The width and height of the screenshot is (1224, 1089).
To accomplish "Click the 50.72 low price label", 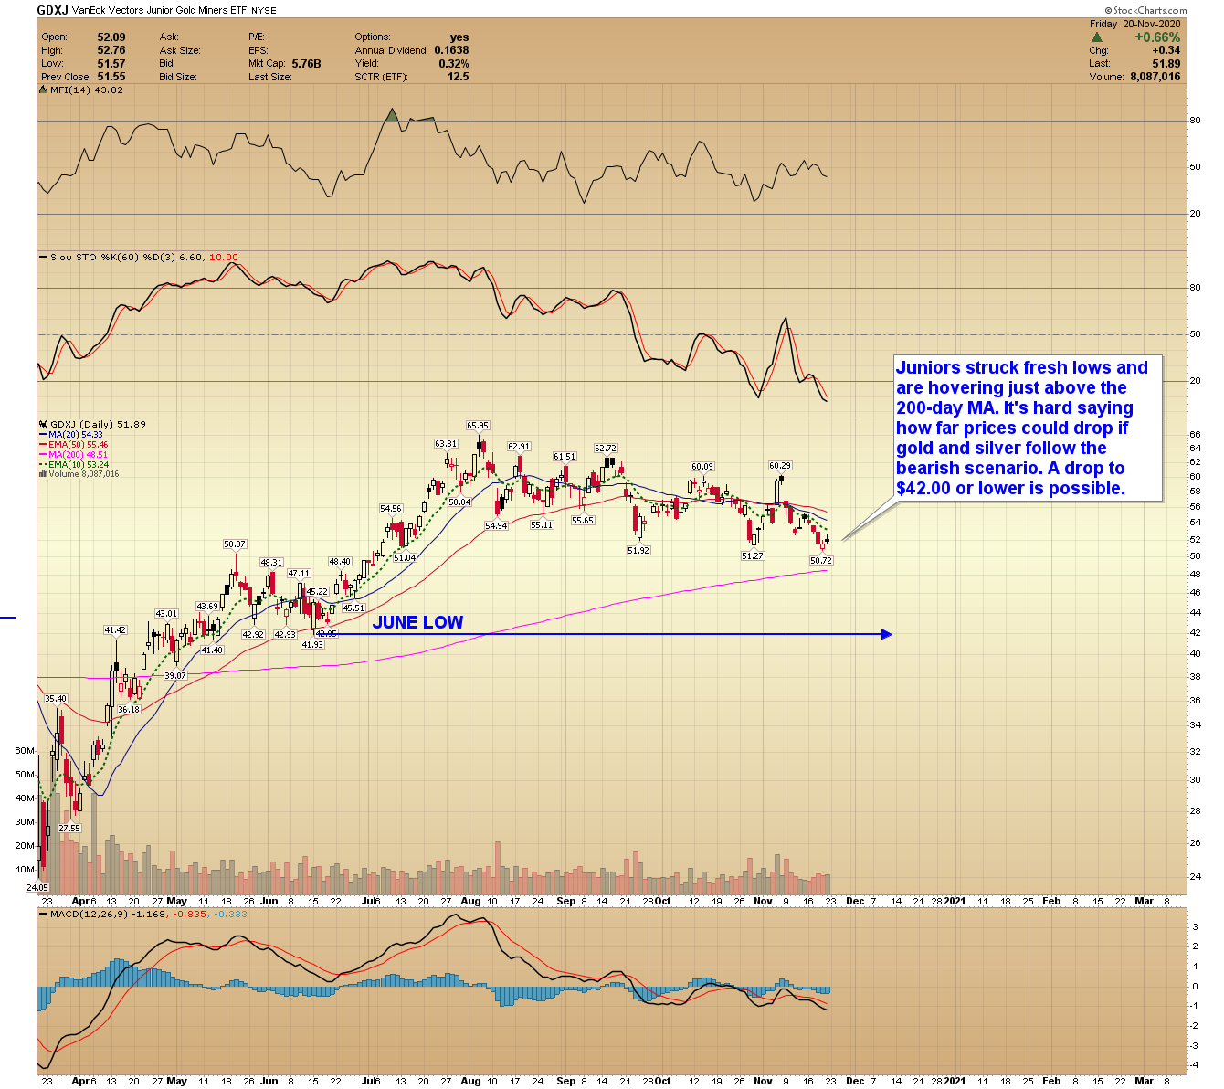I will 820,561.
